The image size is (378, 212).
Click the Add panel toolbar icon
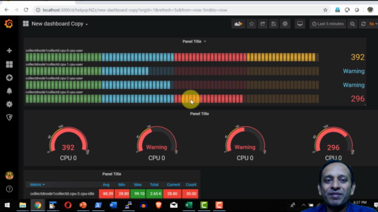coord(238,24)
